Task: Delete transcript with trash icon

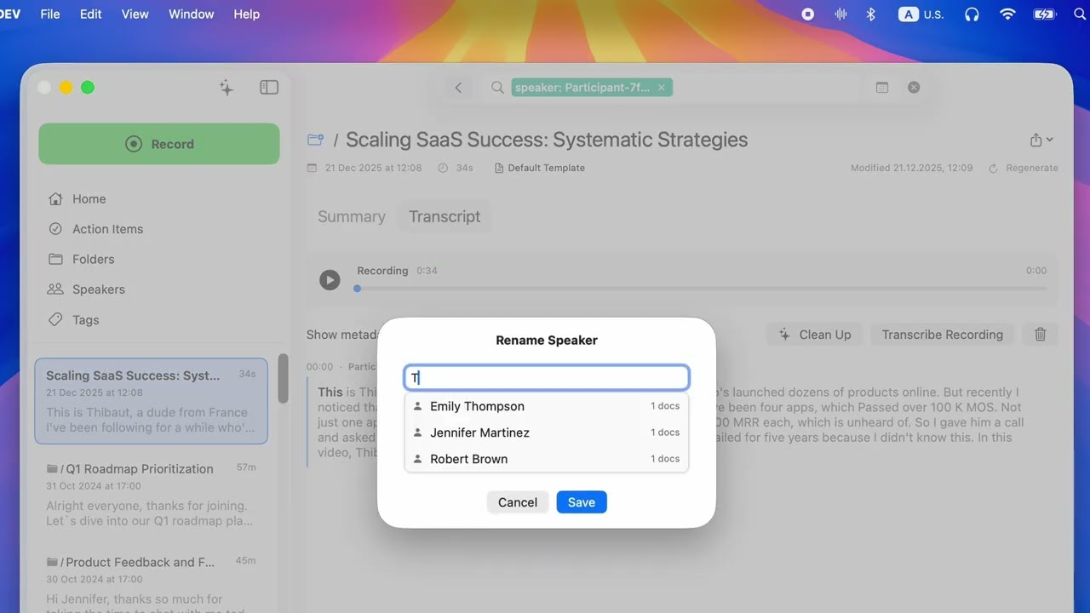Action: click(1040, 335)
